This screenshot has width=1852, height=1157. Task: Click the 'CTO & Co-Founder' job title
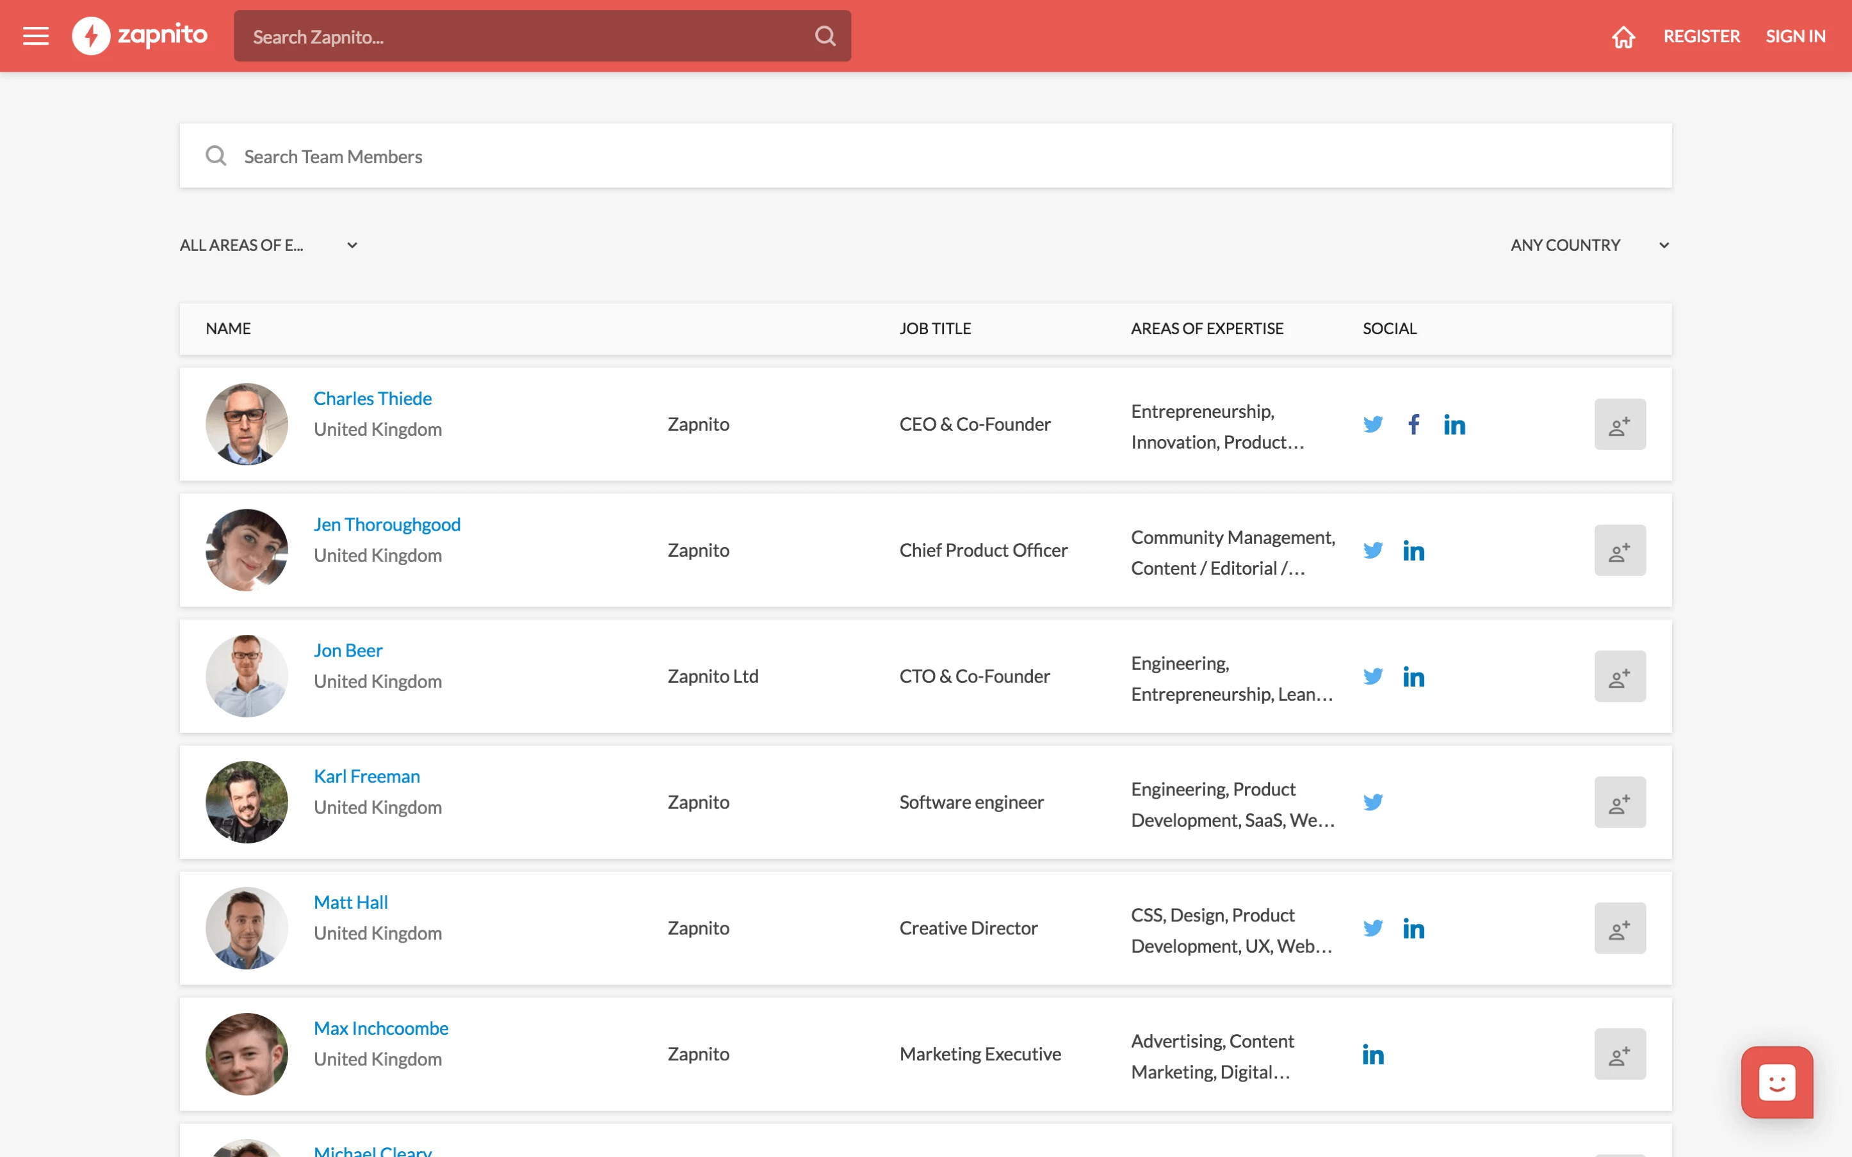click(x=974, y=676)
